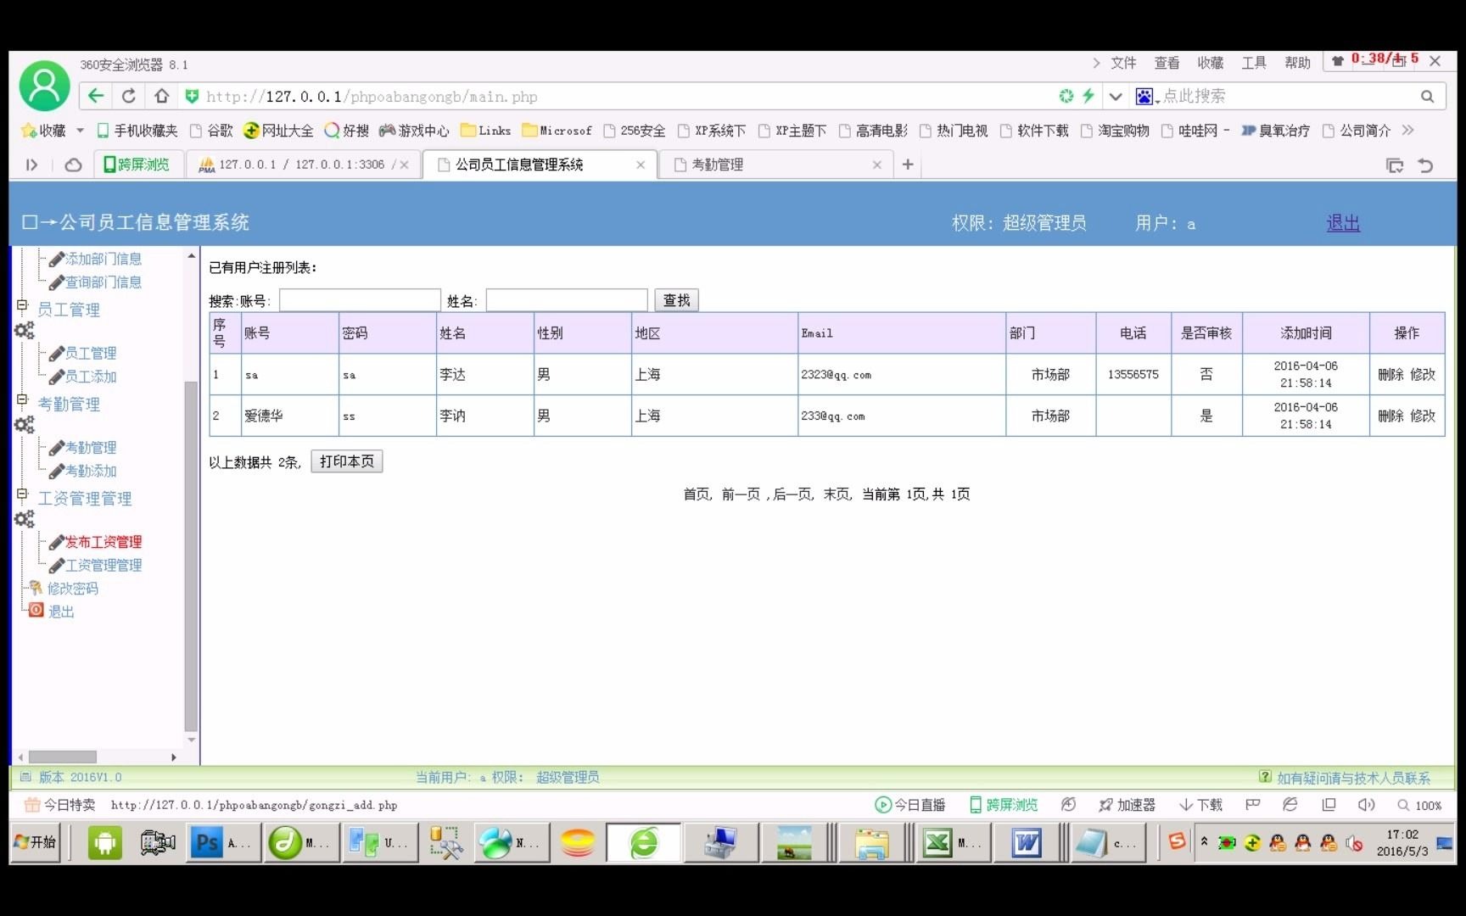Screen dimensions: 1466x916
Task: Click the red 退出 icon in sidebar
Action: coord(36,610)
